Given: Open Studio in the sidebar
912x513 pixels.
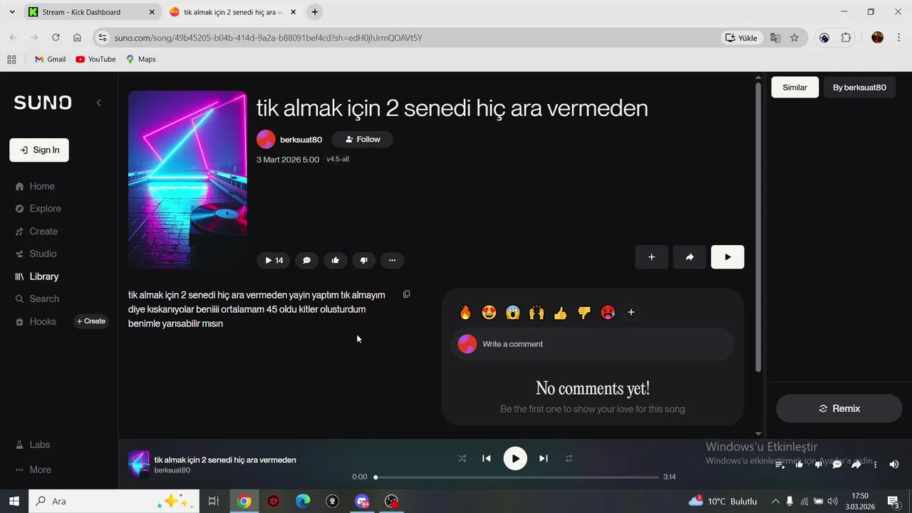Looking at the screenshot, I should click(x=36, y=254).
